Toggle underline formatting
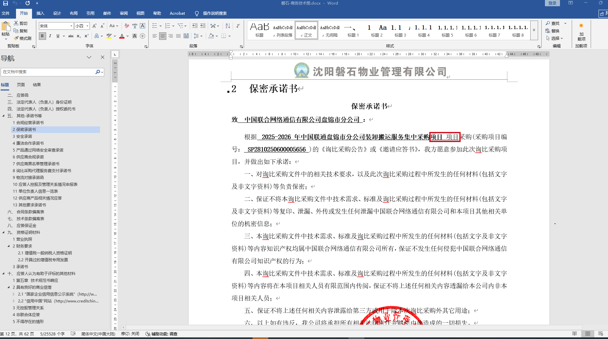This screenshot has height=339, width=608. (58, 36)
